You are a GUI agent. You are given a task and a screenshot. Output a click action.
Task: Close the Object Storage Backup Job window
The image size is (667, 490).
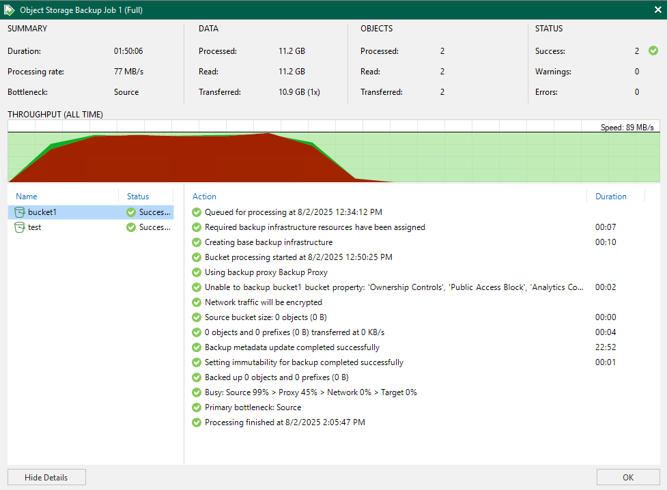pos(657,10)
